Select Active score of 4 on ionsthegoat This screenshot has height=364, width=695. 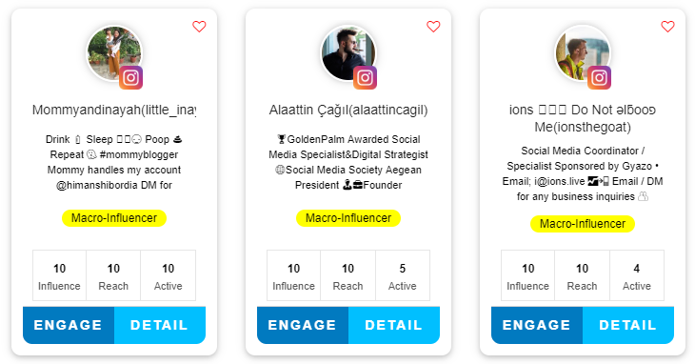click(637, 275)
